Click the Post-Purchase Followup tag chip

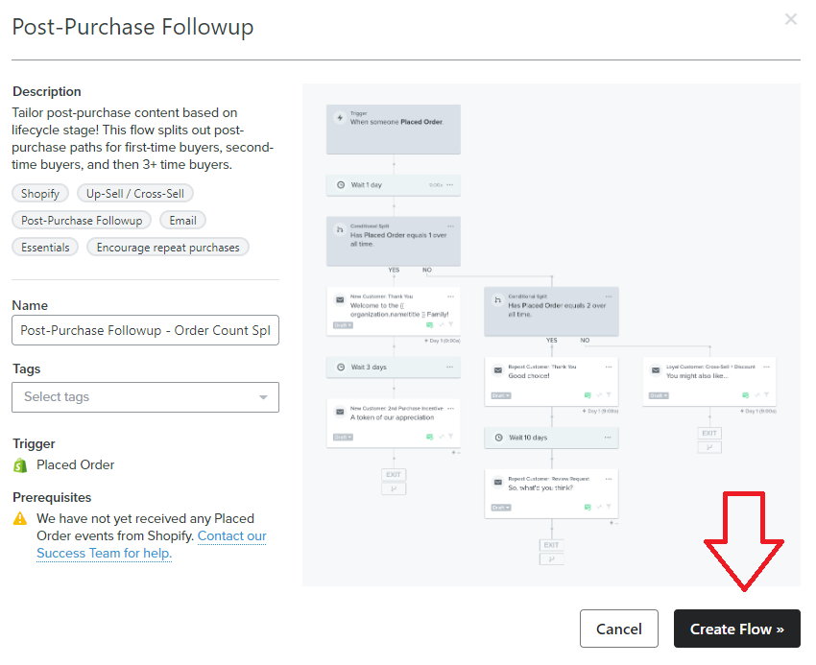point(82,221)
